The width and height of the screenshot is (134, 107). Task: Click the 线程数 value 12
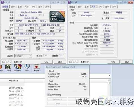click(61, 56)
